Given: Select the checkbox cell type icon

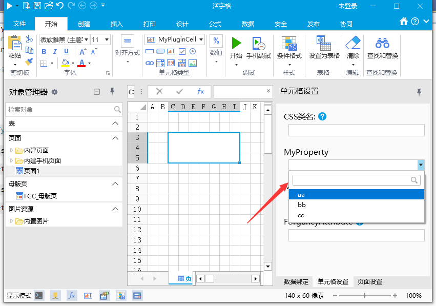Looking at the screenshot, I should pyautogui.click(x=182, y=51).
